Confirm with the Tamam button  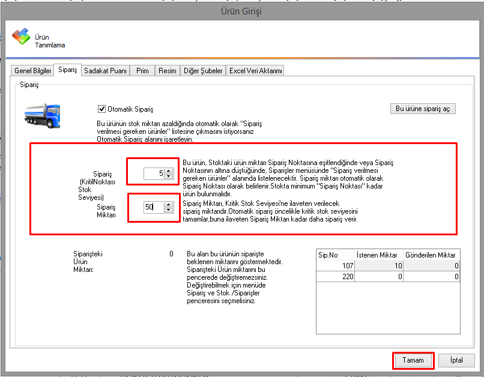pos(413,361)
